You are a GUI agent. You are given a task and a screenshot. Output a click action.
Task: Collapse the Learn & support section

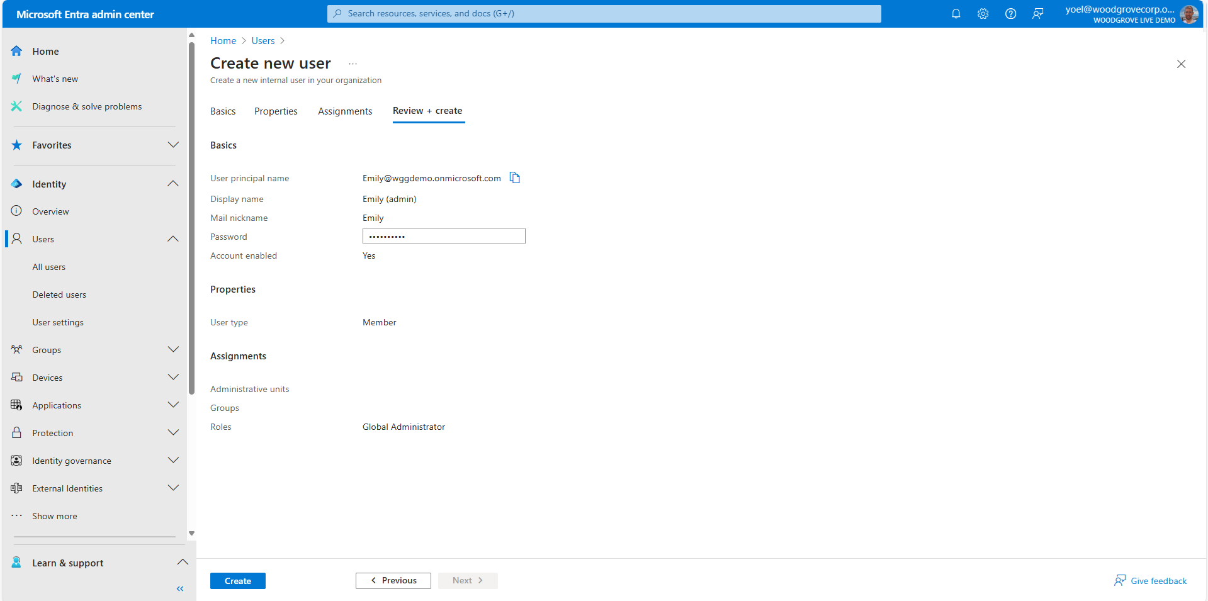click(182, 563)
